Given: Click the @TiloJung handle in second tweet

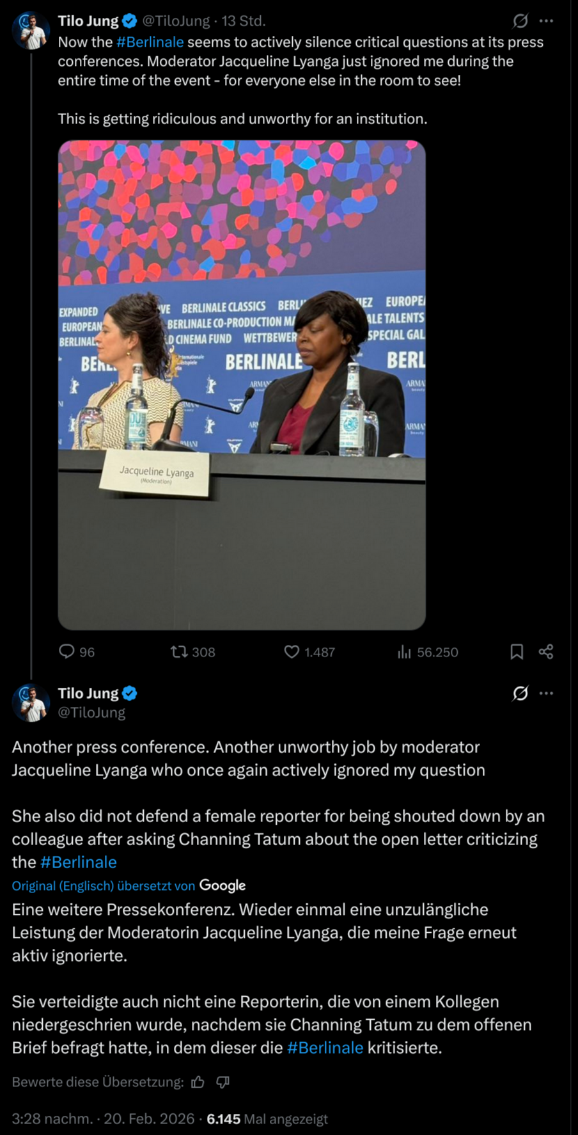Looking at the screenshot, I should [x=91, y=712].
